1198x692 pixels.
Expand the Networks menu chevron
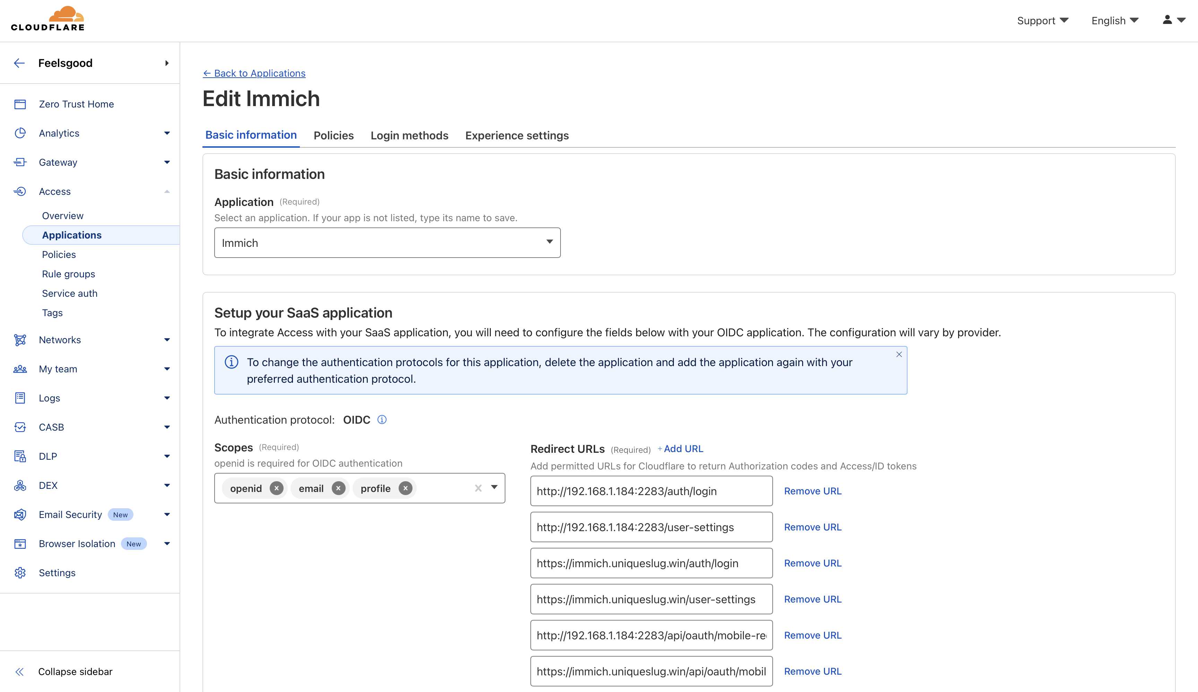click(x=167, y=340)
